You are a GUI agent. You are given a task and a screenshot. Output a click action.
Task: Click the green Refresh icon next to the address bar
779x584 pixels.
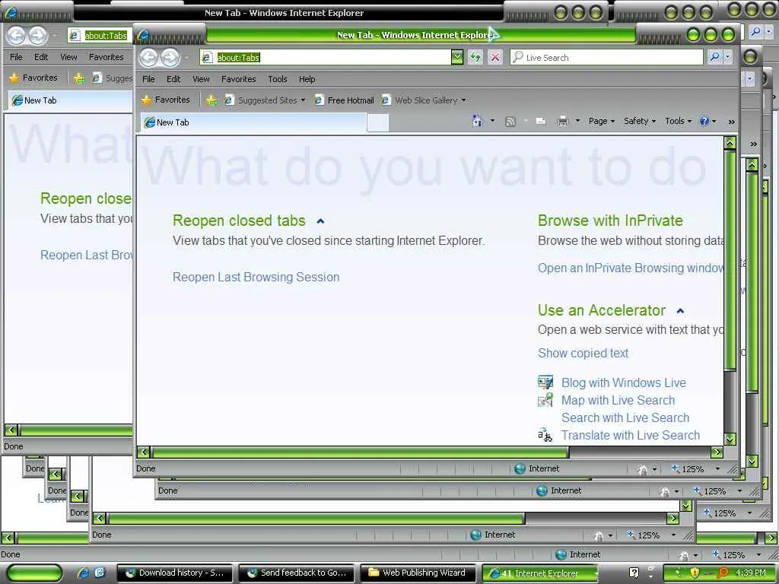[475, 57]
